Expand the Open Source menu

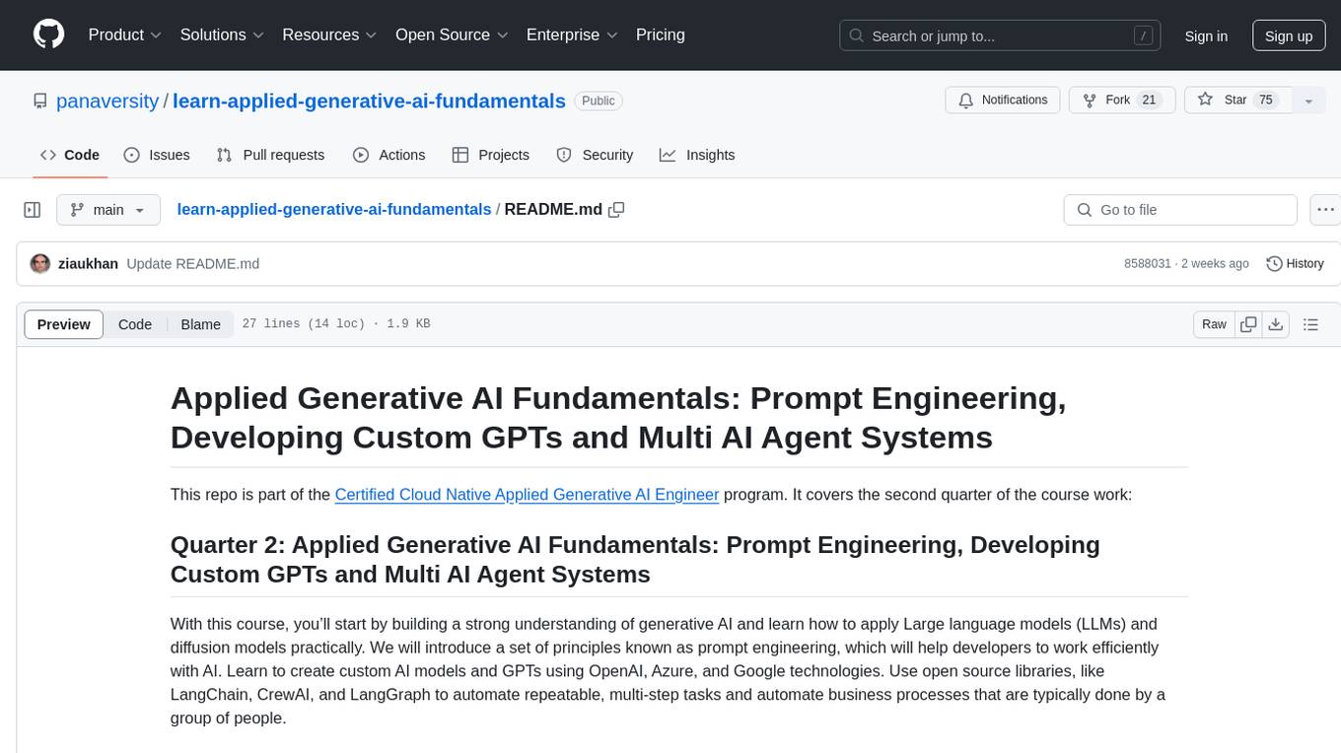point(452,34)
